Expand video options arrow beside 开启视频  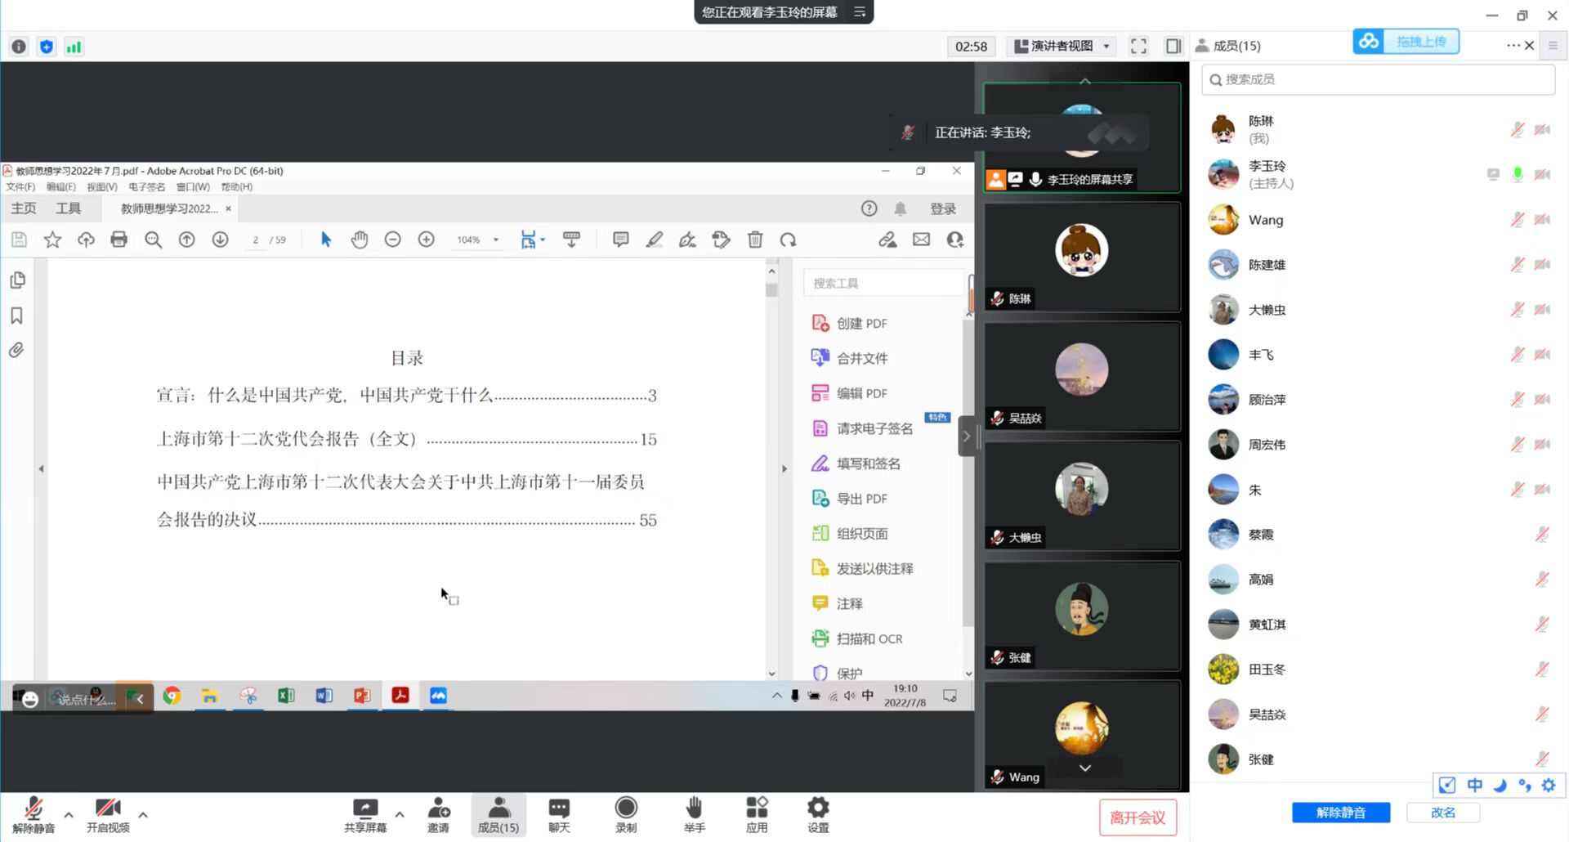pos(143,814)
